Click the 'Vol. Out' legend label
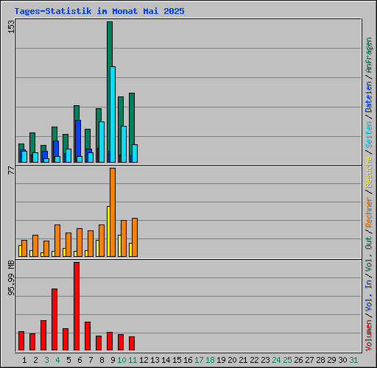377x368 pixels. tap(369, 254)
